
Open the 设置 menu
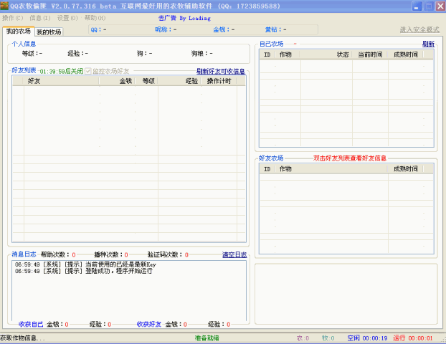(67, 18)
